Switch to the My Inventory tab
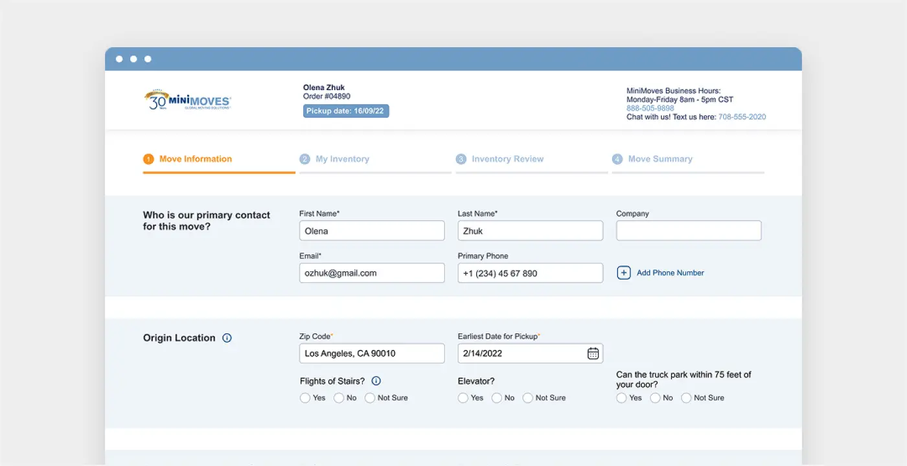907x466 pixels. click(x=342, y=159)
